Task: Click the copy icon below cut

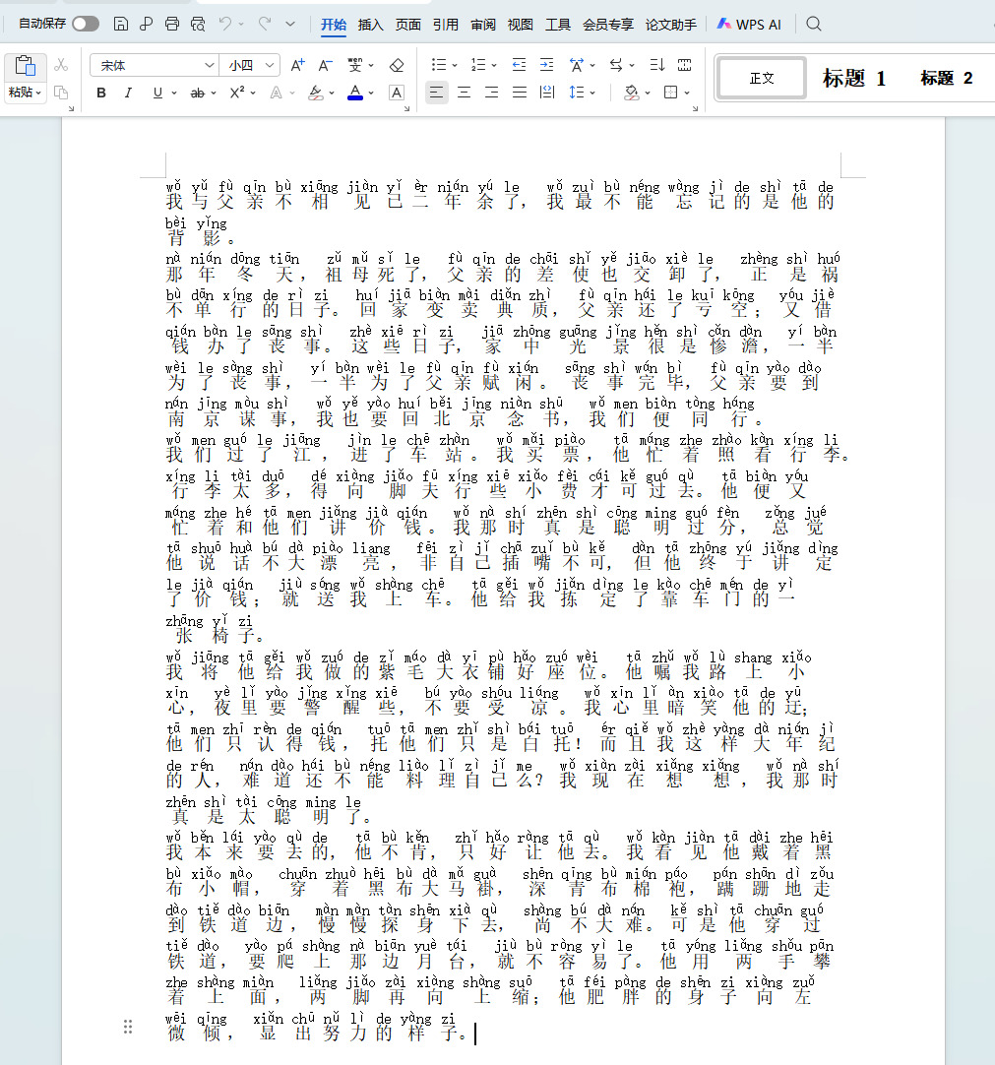Action: pyautogui.click(x=61, y=93)
